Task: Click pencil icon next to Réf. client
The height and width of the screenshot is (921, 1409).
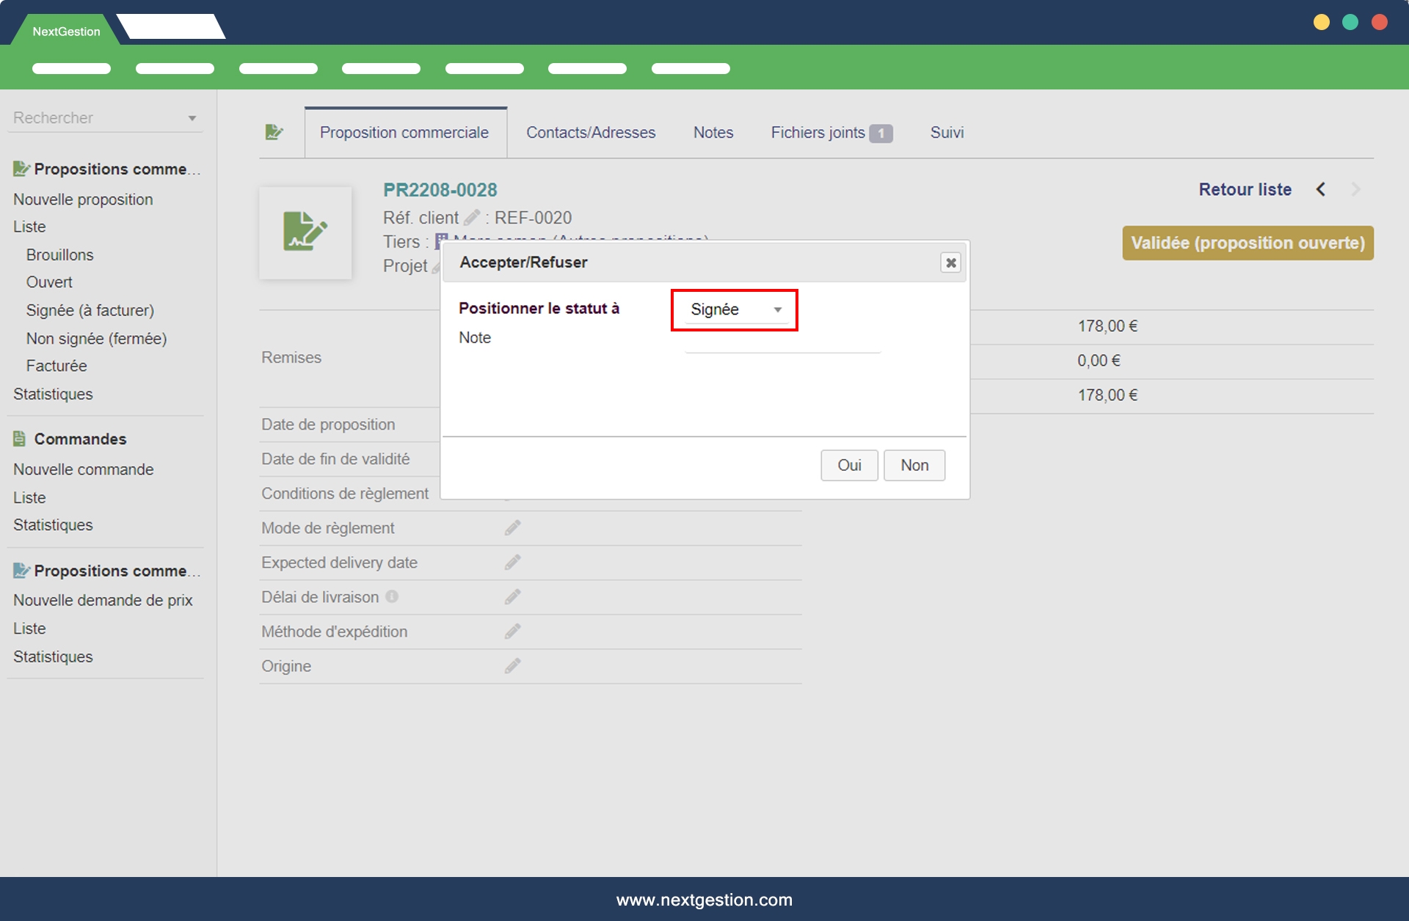Action: click(x=472, y=218)
